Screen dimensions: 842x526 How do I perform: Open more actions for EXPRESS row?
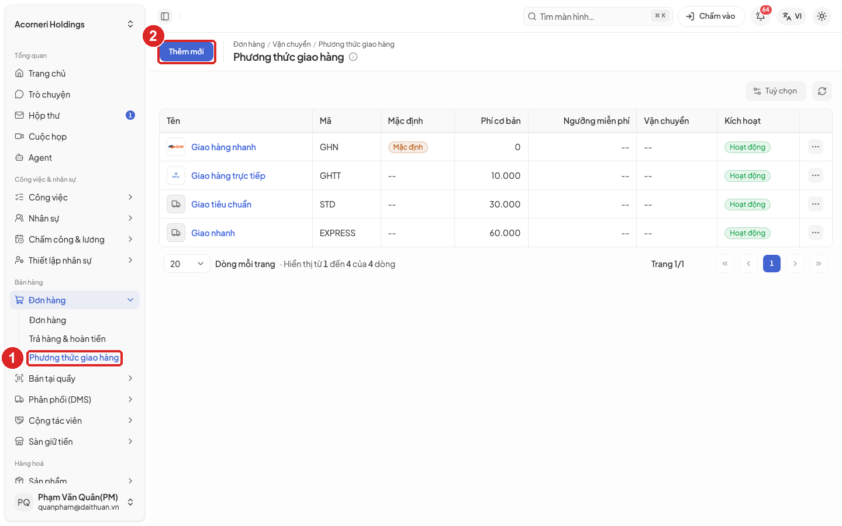(x=816, y=233)
